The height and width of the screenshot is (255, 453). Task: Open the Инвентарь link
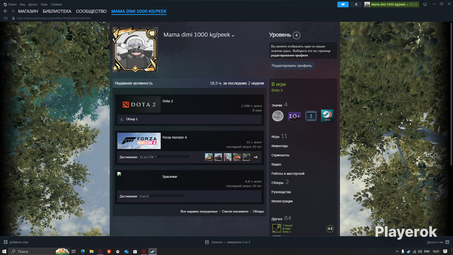click(x=280, y=146)
